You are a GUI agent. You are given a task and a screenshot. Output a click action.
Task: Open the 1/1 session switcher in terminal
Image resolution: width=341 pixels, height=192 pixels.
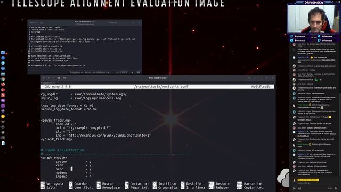46,78
